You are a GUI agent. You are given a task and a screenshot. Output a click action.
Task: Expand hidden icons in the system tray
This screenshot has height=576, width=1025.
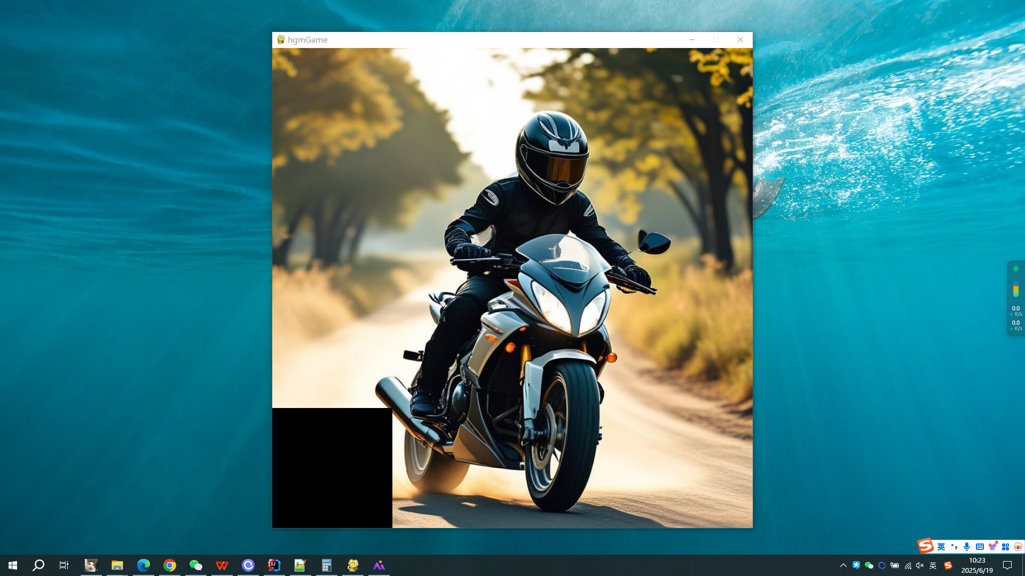click(844, 566)
